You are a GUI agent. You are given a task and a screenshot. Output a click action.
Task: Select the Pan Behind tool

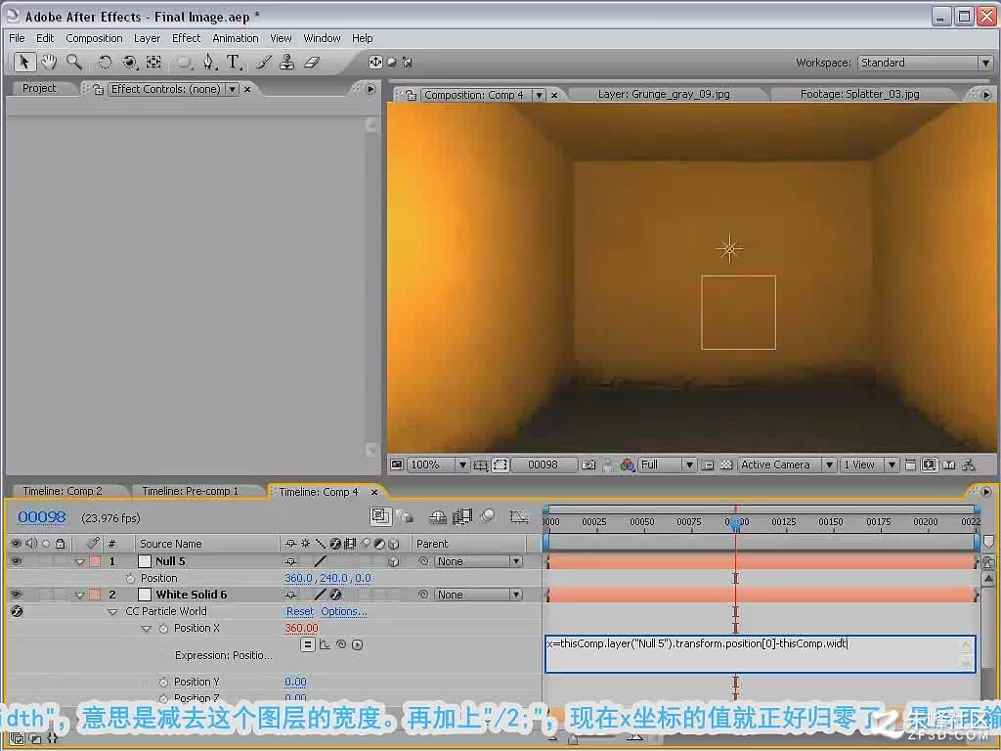[153, 62]
